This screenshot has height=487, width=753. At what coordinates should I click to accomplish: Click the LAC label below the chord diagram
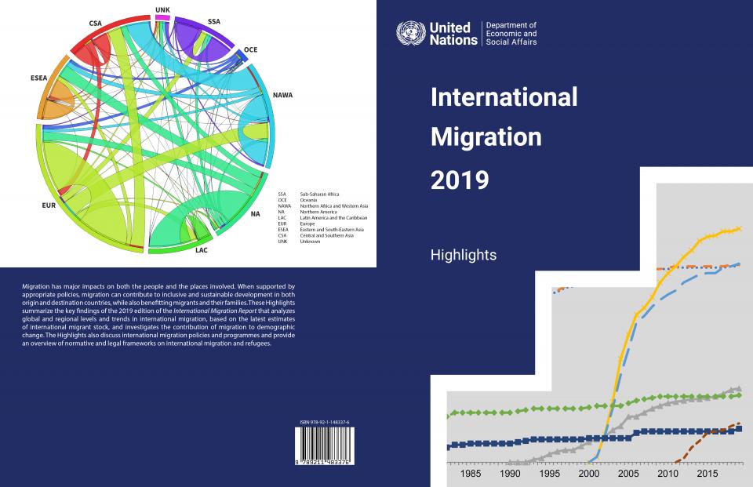[202, 250]
